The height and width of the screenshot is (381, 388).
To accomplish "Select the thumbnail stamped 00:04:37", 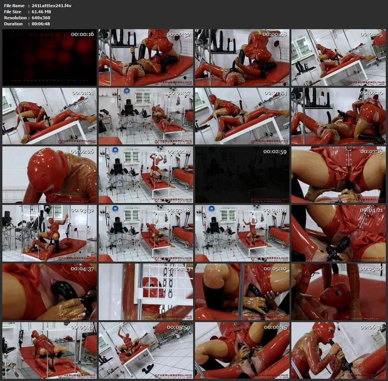I will tap(50, 292).
